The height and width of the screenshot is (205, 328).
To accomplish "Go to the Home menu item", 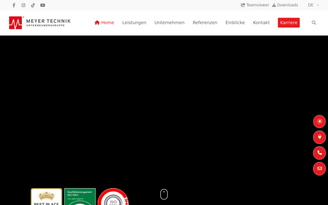I will 104,22.
